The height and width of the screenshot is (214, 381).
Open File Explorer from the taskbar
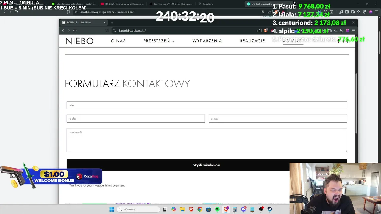pyautogui.click(x=182, y=209)
